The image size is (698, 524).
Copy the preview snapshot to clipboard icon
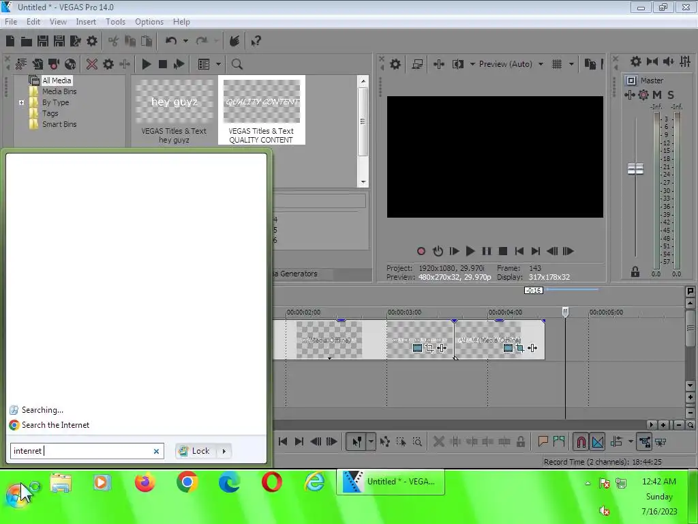click(x=590, y=64)
